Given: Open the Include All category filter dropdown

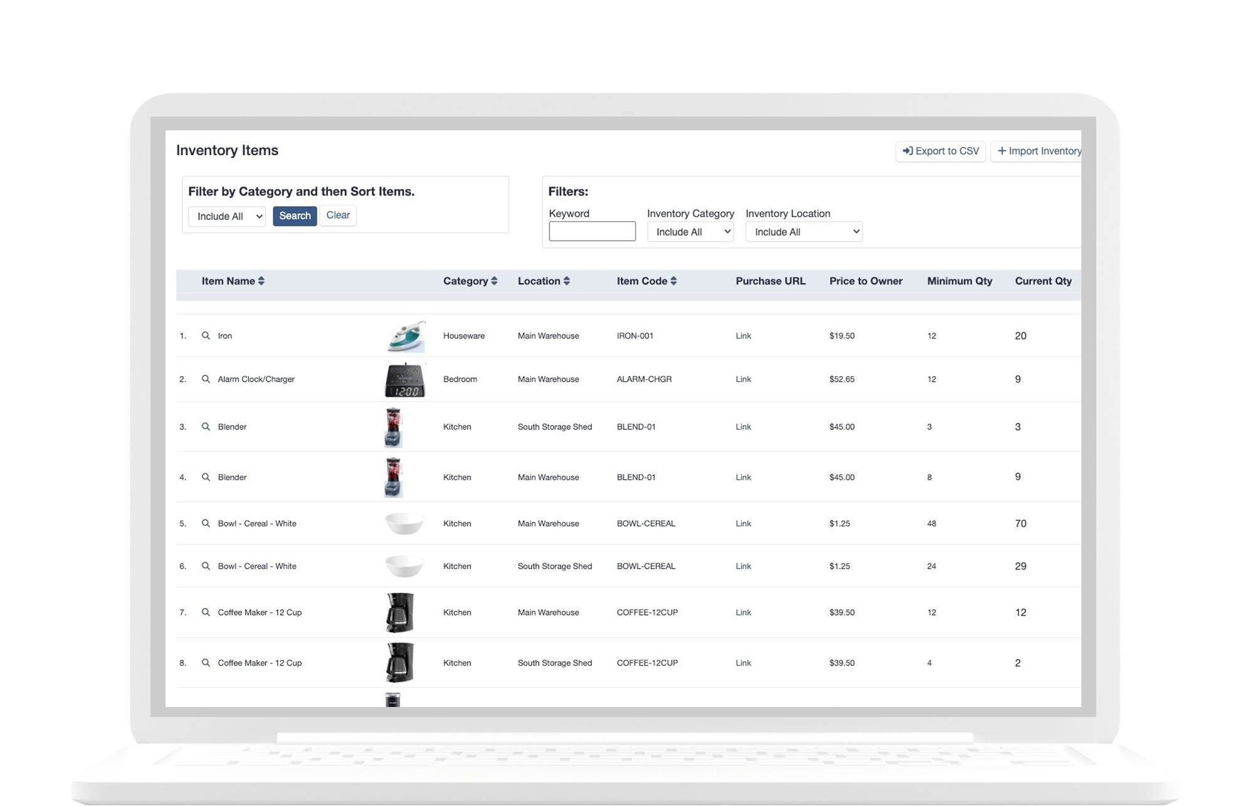Looking at the screenshot, I should [x=226, y=216].
